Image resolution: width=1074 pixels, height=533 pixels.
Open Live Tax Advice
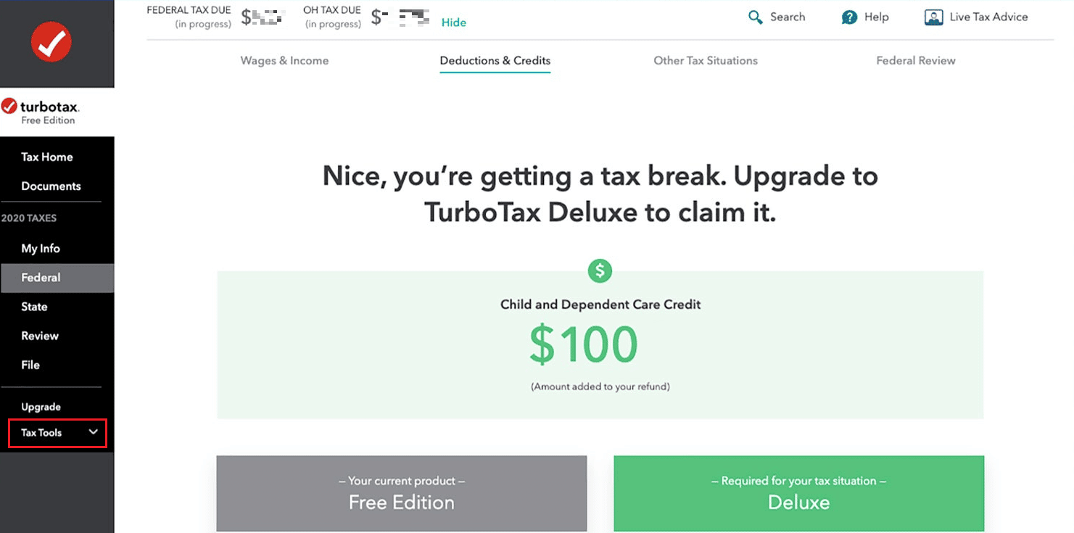pos(976,17)
